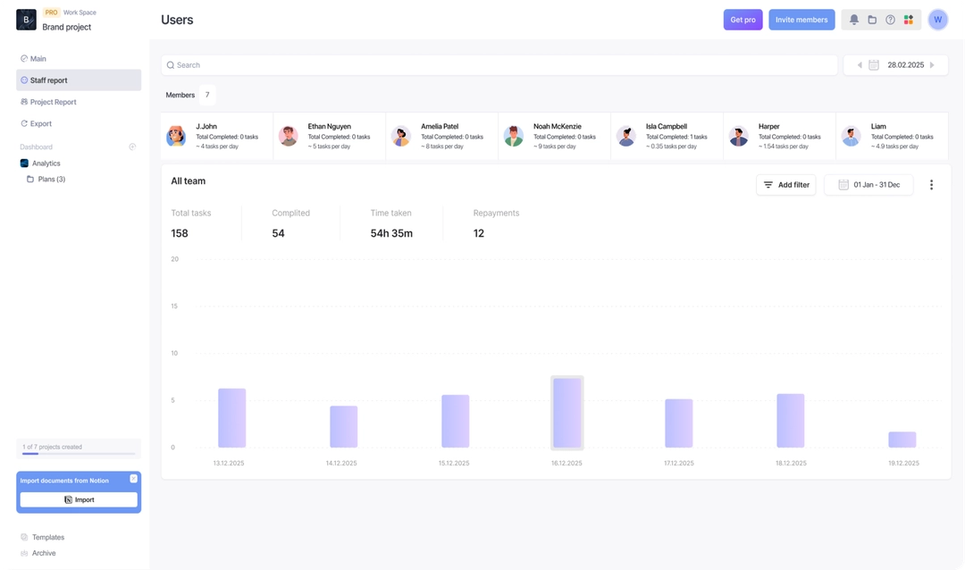This screenshot has height=570, width=965.
Task: Open the 01 Jan - 31 Dec date range picker
Action: click(x=868, y=185)
